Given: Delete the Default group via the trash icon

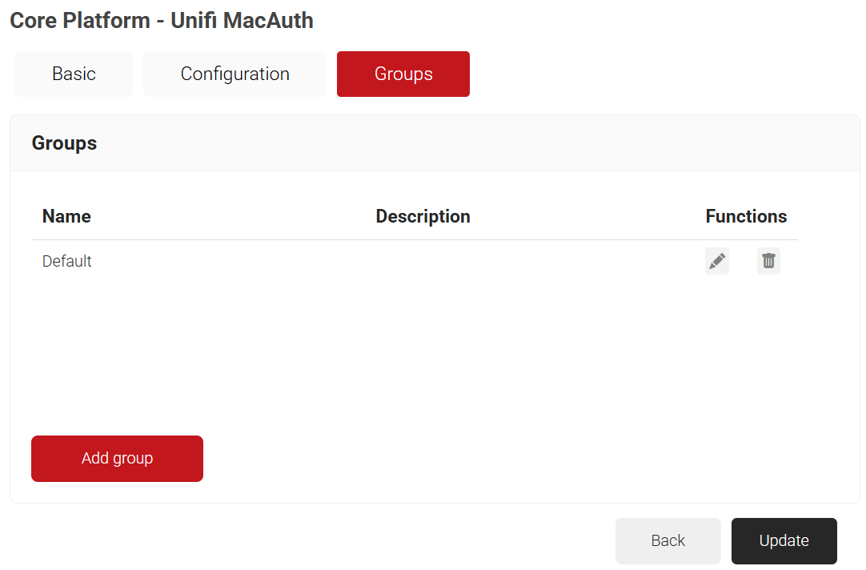Looking at the screenshot, I should click(x=768, y=260).
